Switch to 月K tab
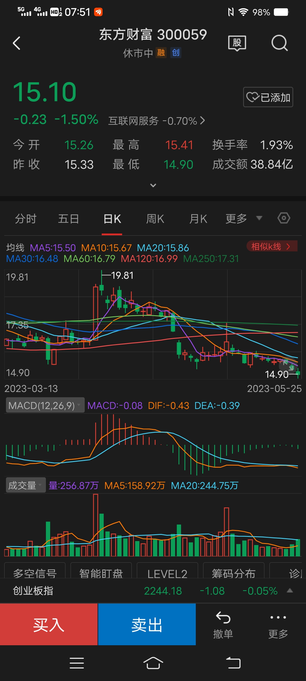The height and width of the screenshot is (681, 306). (198, 219)
